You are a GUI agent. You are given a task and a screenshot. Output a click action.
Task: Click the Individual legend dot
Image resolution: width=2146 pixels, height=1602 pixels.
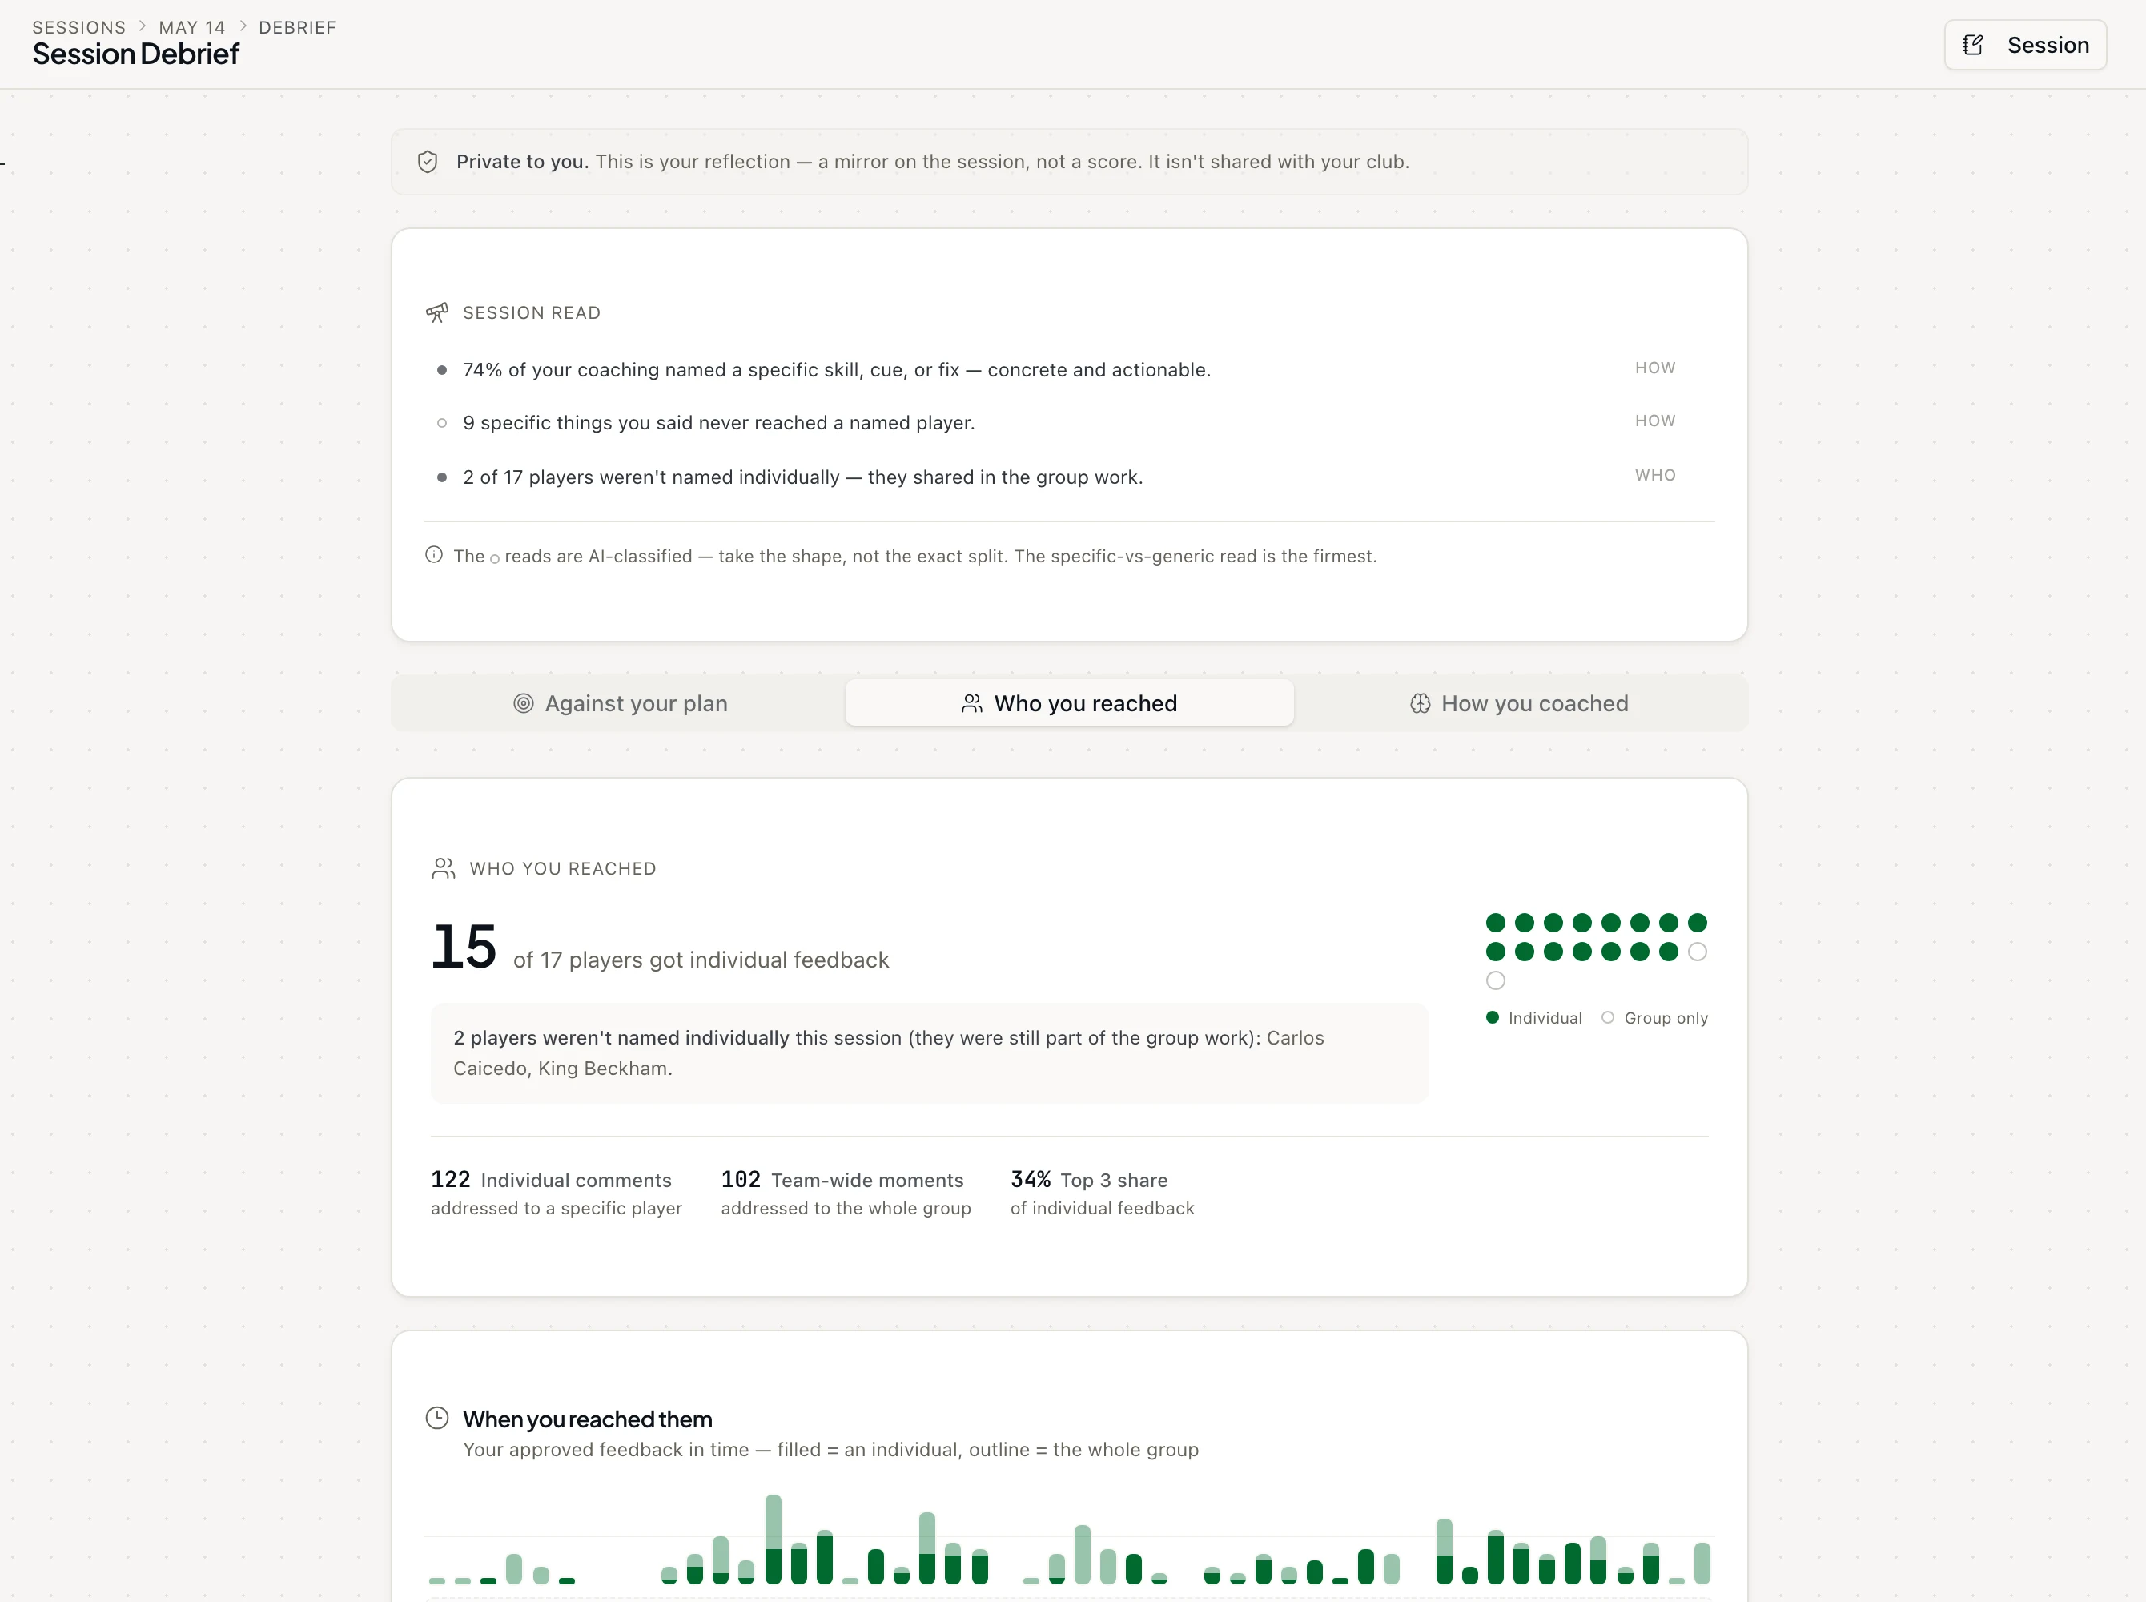tap(1493, 1017)
